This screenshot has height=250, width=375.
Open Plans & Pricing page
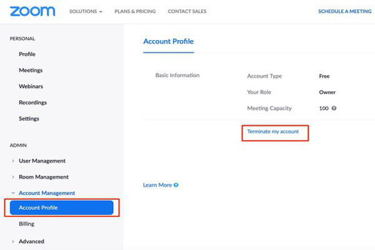[135, 11]
